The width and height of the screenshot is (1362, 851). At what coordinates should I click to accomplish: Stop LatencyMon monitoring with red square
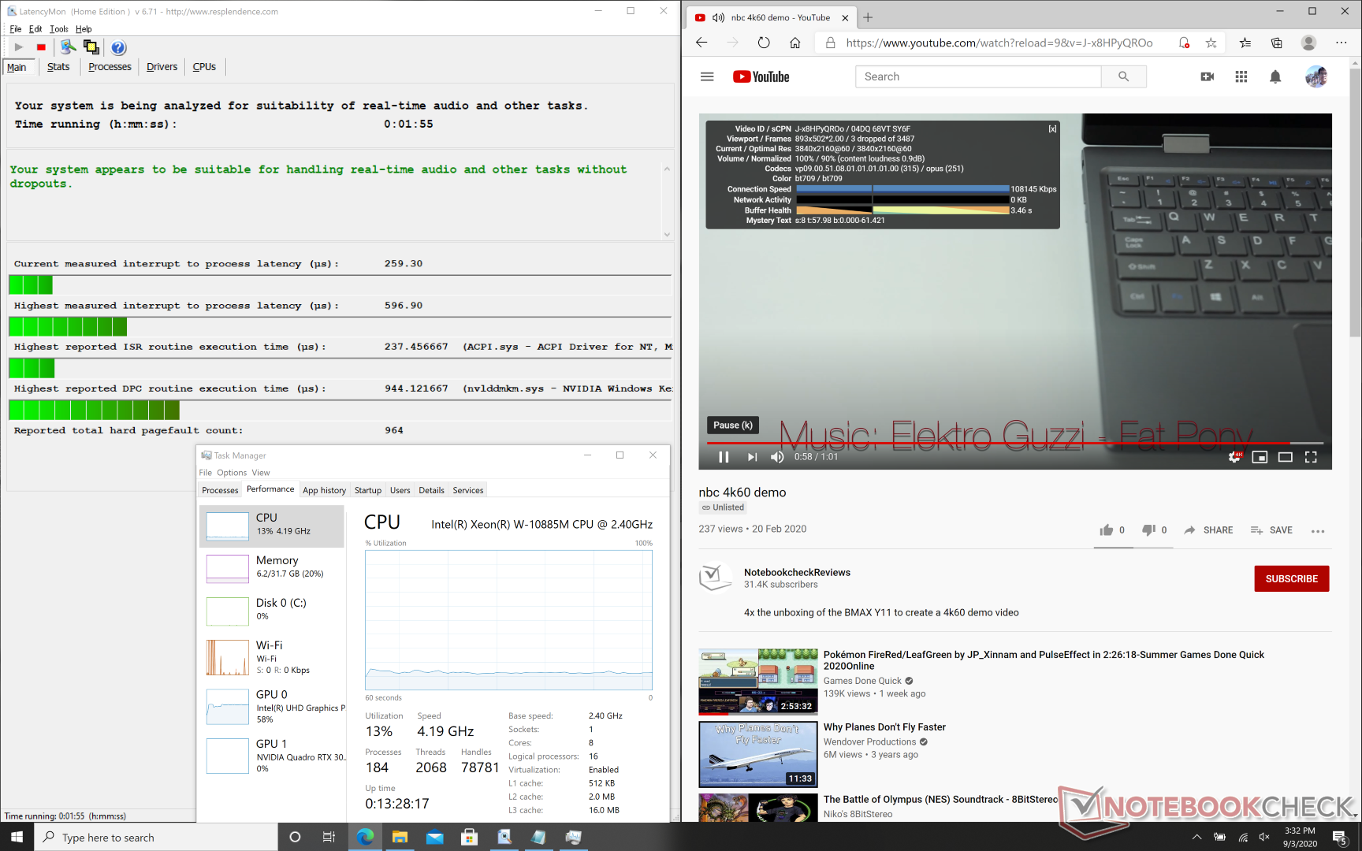click(x=41, y=47)
